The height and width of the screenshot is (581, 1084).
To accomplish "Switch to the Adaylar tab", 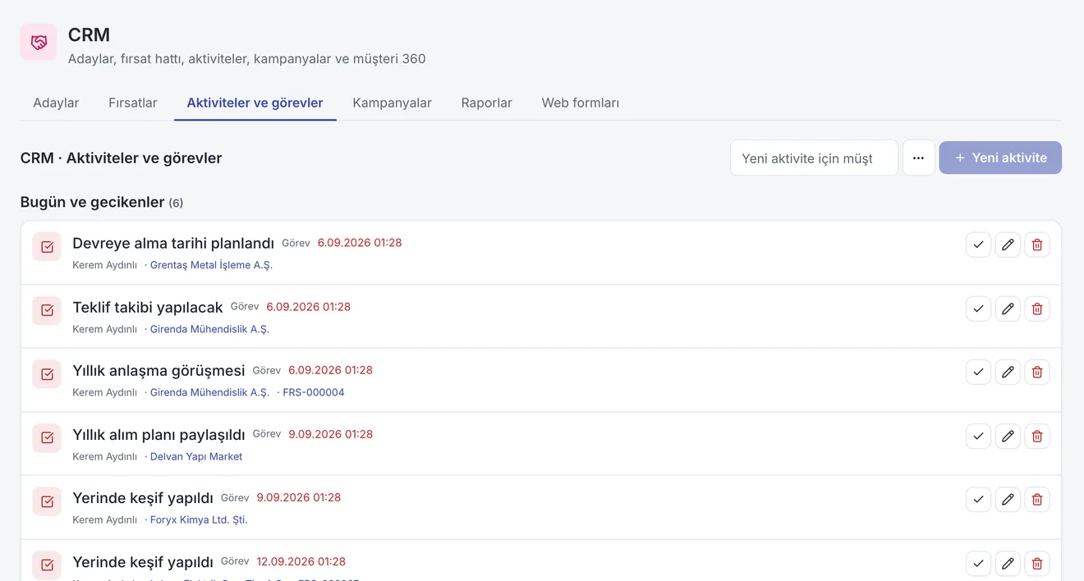I will coord(56,103).
